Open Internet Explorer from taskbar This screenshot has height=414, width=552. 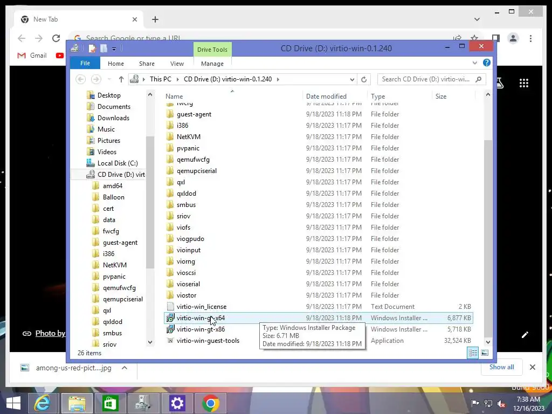[42, 403]
